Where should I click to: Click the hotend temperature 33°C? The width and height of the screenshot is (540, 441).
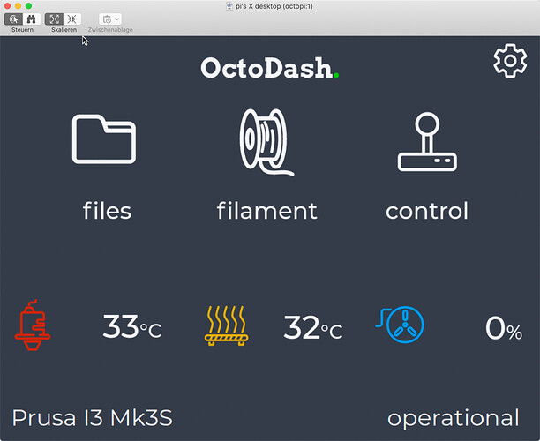(x=132, y=326)
